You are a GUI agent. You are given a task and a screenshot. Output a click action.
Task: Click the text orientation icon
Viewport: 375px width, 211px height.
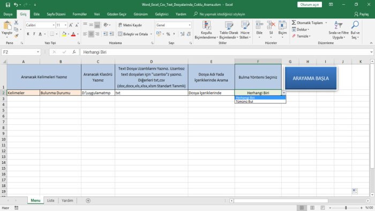(x=106, y=25)
